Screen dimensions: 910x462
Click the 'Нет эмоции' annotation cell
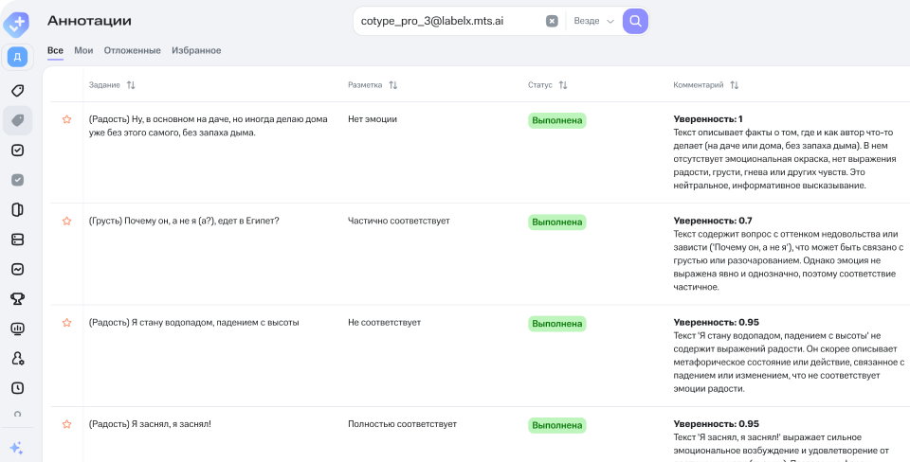[x=373, y=119]
